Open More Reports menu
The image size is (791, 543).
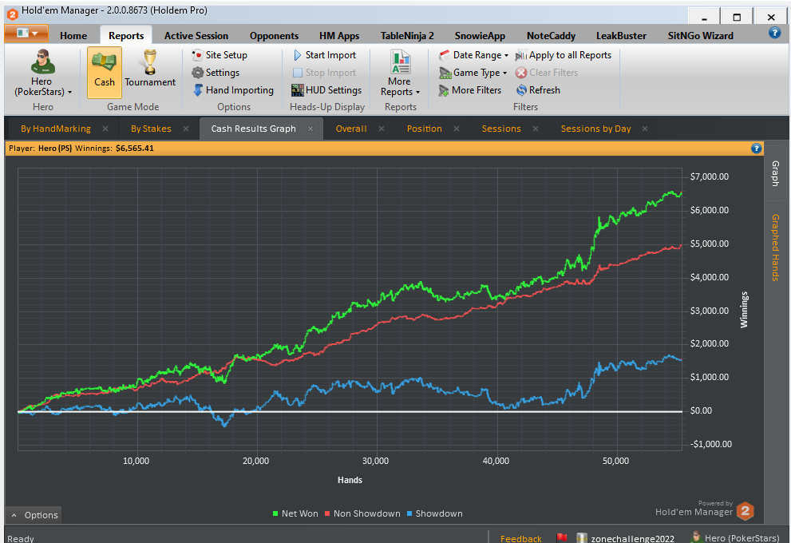click(x=400, y=73)
